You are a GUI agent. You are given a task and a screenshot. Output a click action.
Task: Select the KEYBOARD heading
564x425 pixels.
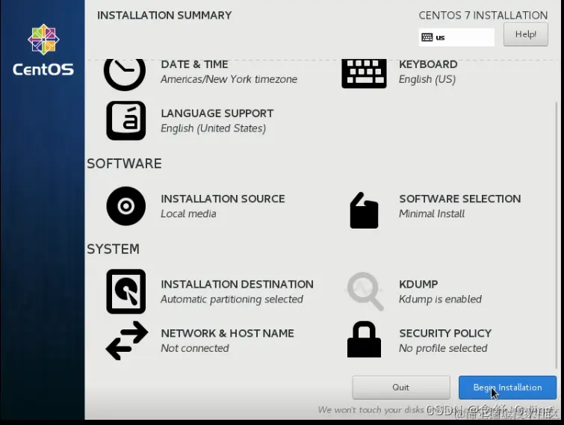click(428, 64)
